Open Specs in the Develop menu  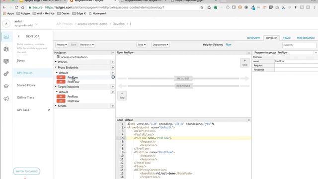pos(21,61)
